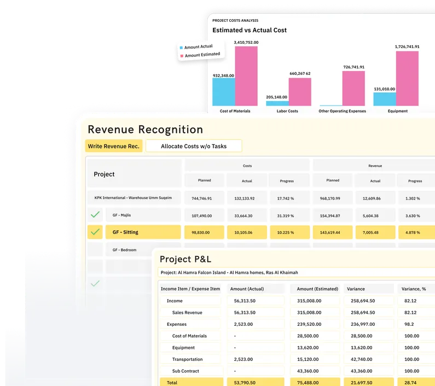
Task: Select the blue Equipment actual bar
Action: coord(385,99)
